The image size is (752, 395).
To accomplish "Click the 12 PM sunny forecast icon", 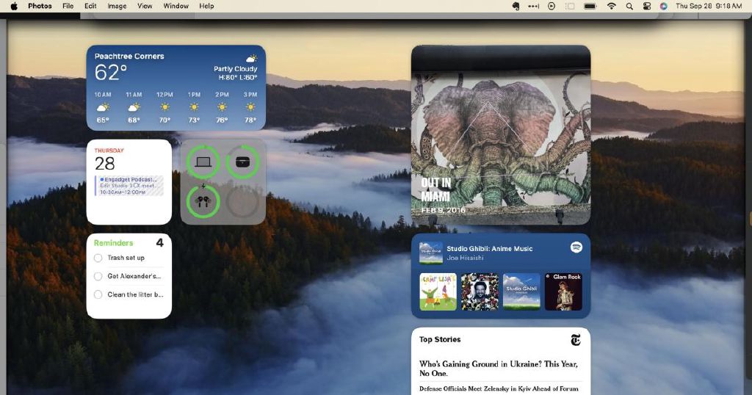I will [164, 107].
